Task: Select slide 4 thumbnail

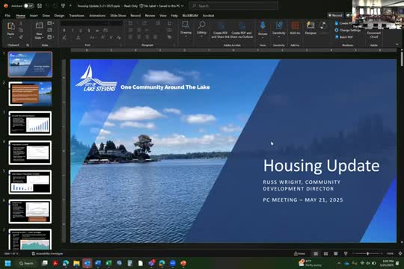Action: point(30,152)
